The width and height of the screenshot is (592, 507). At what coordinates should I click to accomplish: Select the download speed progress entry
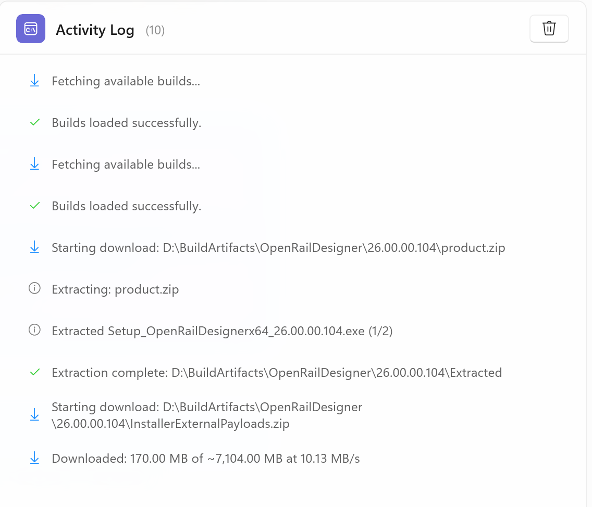[206, 459]
